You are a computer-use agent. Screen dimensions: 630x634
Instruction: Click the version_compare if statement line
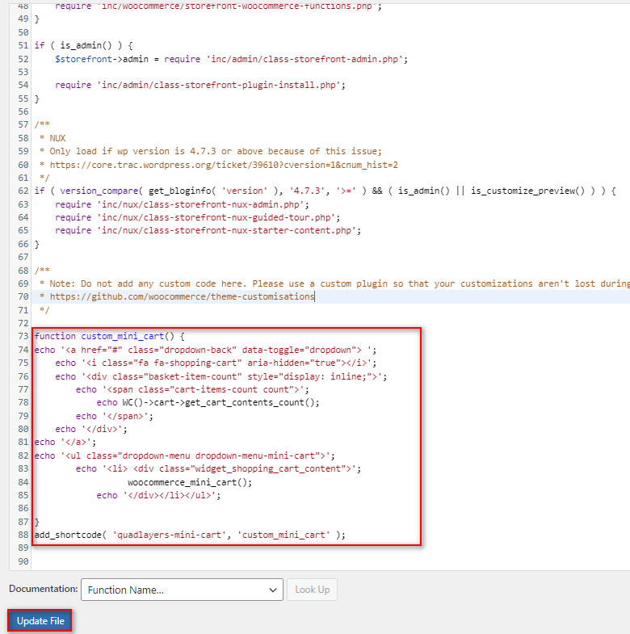[325, 191]
